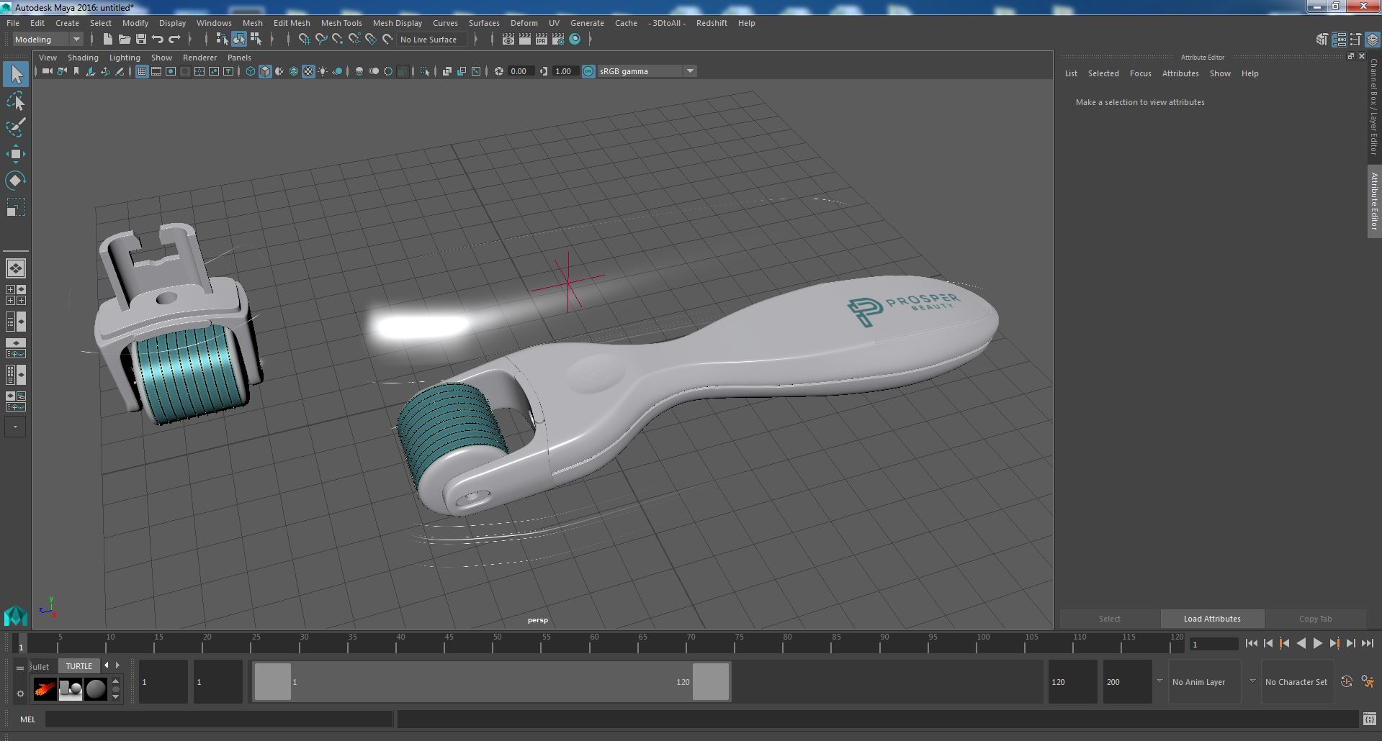
Task: Toggle film gate in viewport toolbar
Action: click(156, 71)
